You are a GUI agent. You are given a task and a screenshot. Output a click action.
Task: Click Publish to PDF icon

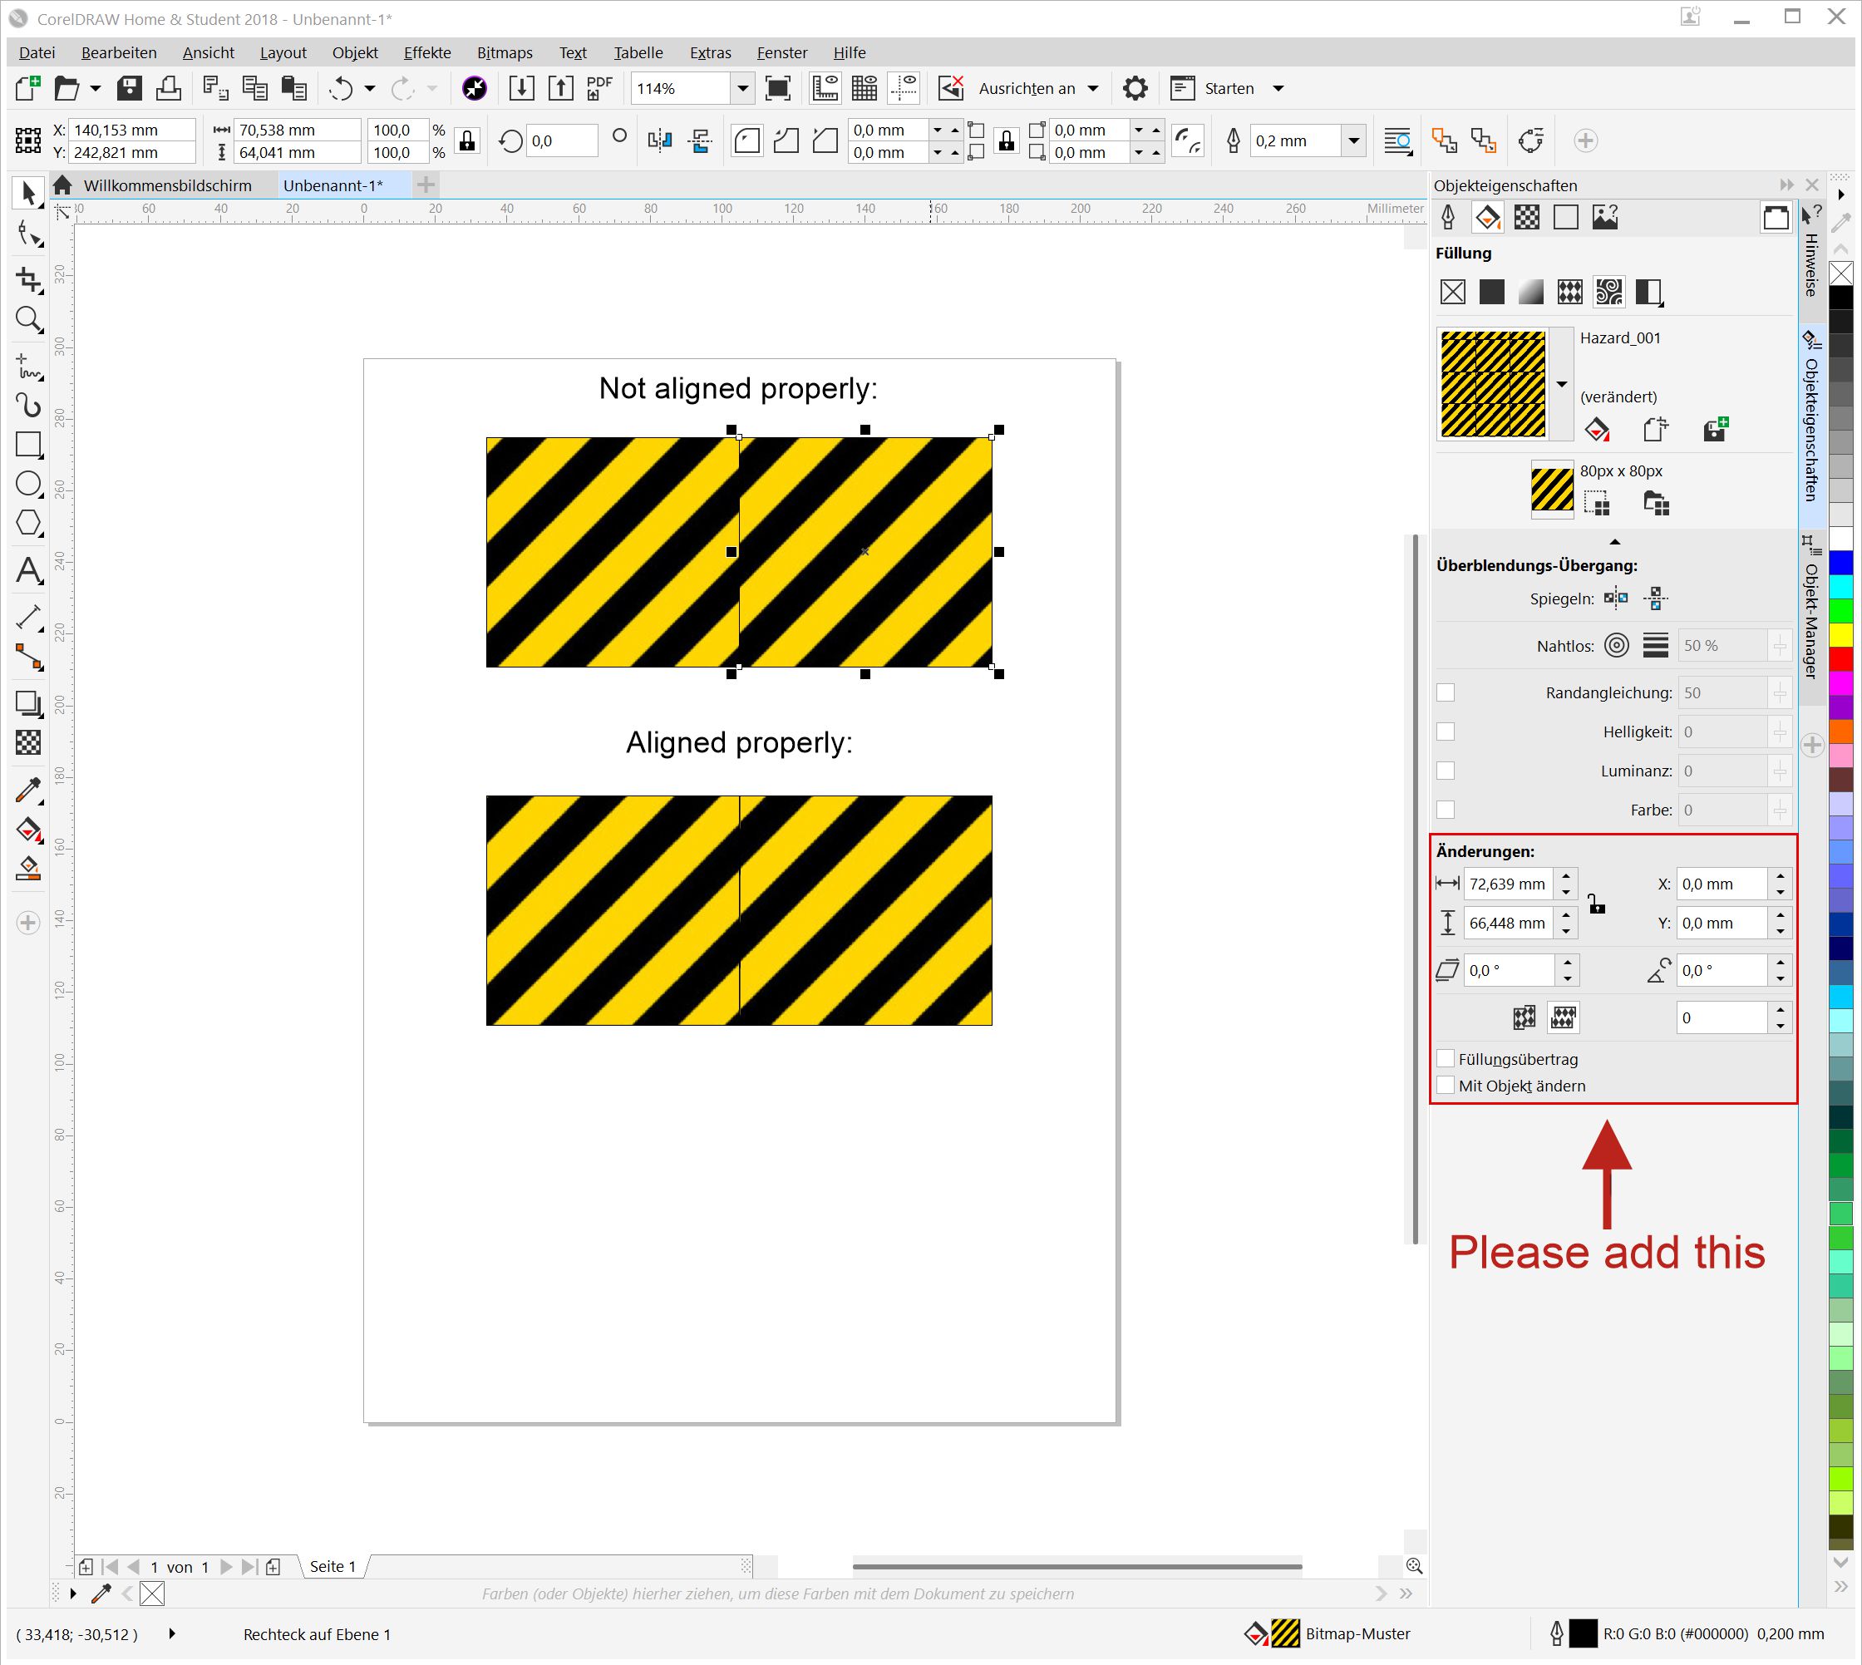(x=598, y=88)
